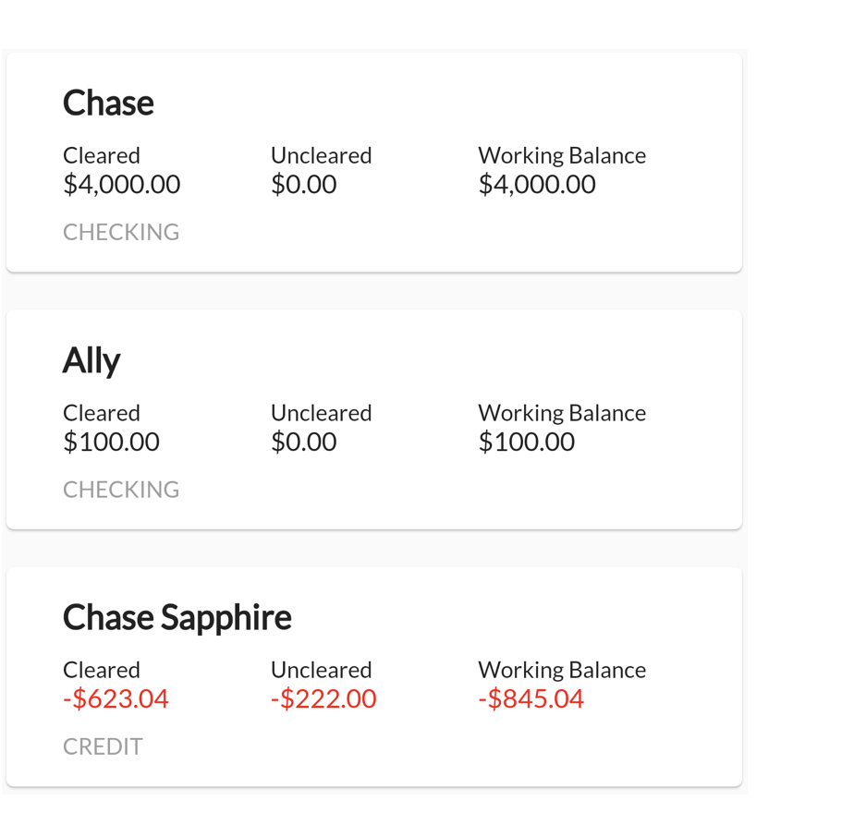Click the Uncleared label in Ally card

(x=321, y=413)
